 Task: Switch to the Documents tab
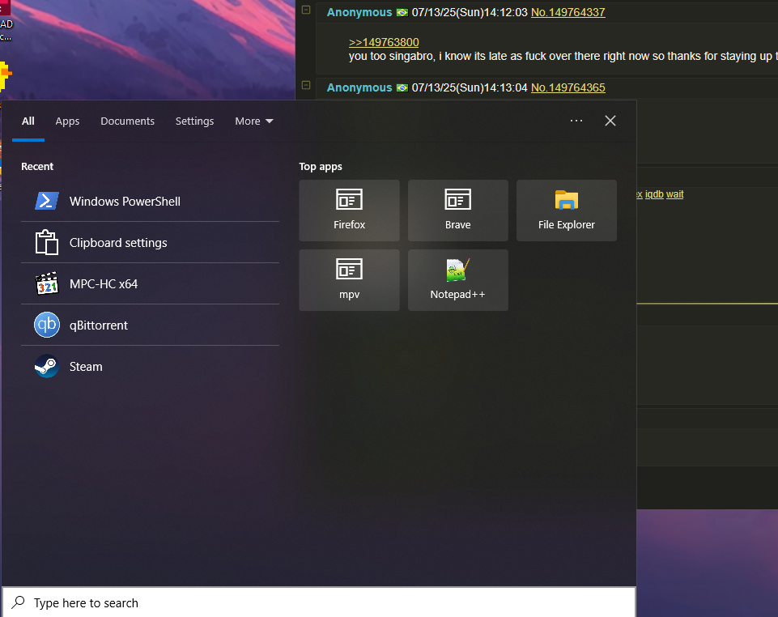[128, 121]
